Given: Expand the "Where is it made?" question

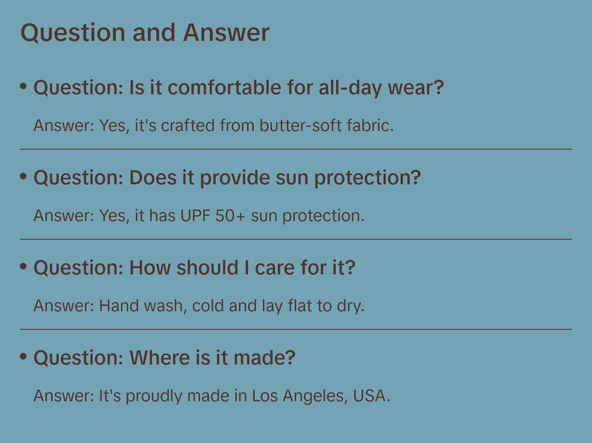Looking at the screenshot, I should [x=164, y=358].
